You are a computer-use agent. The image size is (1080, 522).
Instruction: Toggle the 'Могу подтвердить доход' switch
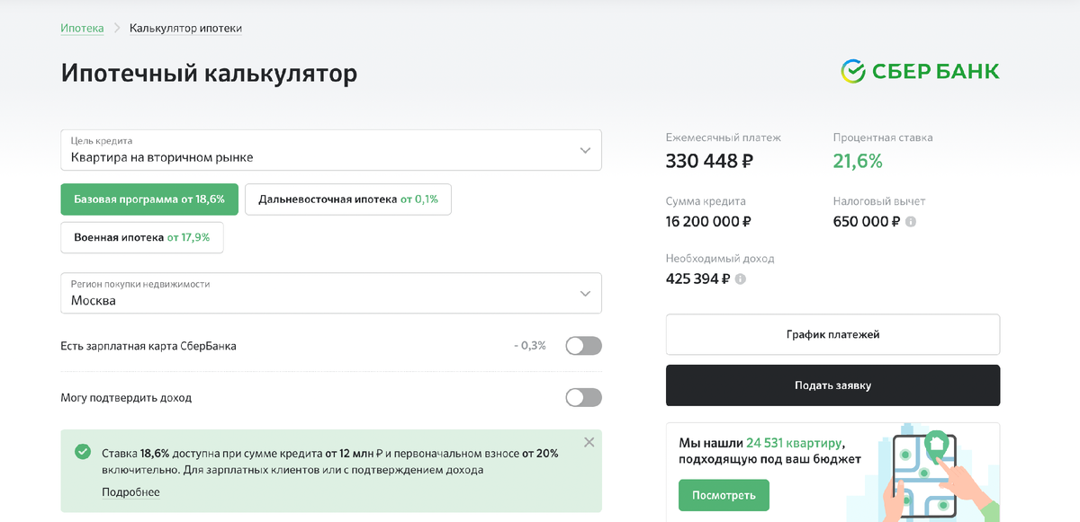click(583, 397)
